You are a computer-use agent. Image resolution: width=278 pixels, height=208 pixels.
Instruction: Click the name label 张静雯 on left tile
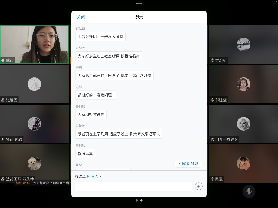(x=12, y=100)
